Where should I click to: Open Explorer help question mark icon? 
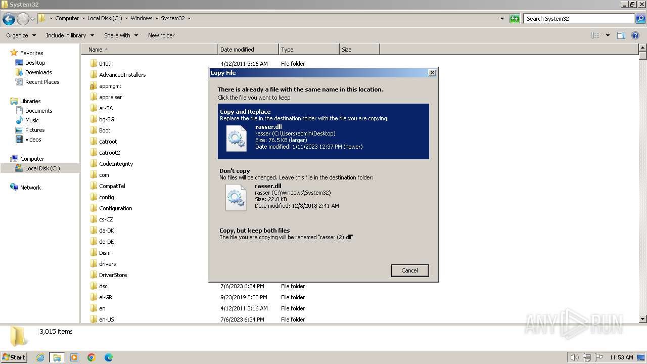(635, 35)
